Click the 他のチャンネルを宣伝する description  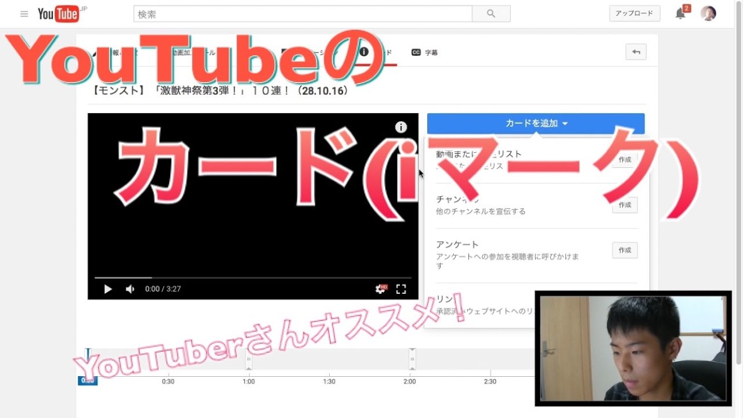coord(481,211)
